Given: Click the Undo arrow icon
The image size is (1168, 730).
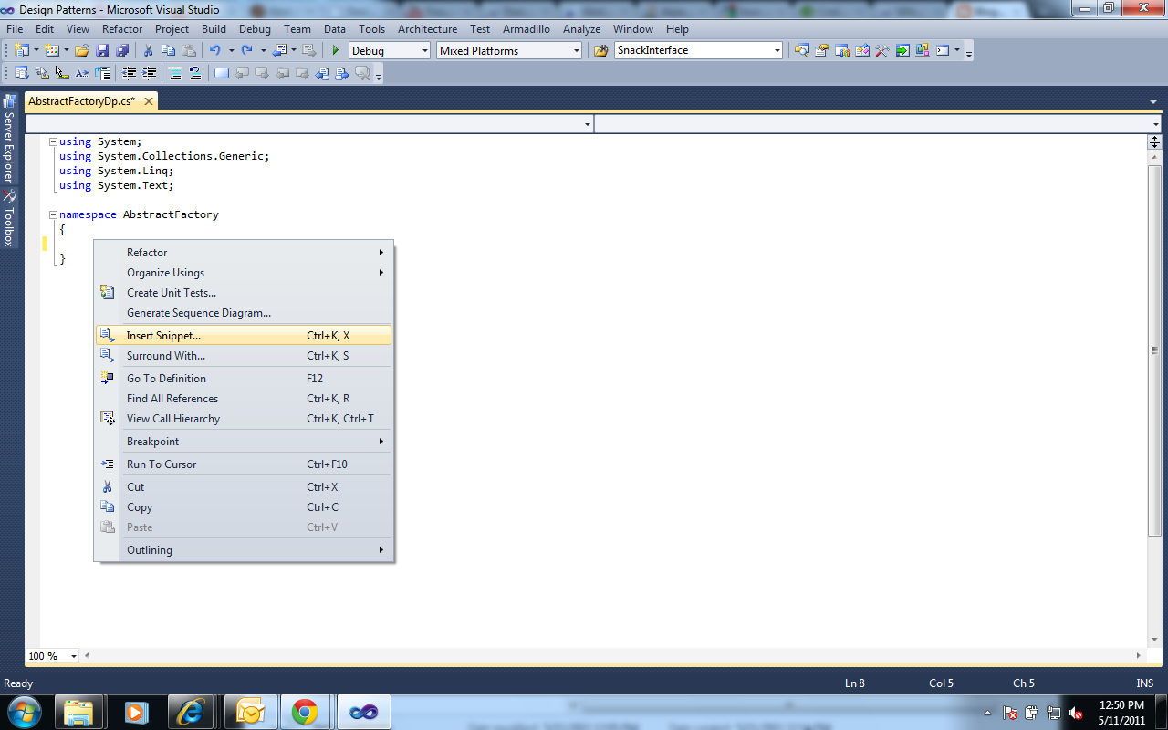Looking at the screenshot, I should 214,50.
